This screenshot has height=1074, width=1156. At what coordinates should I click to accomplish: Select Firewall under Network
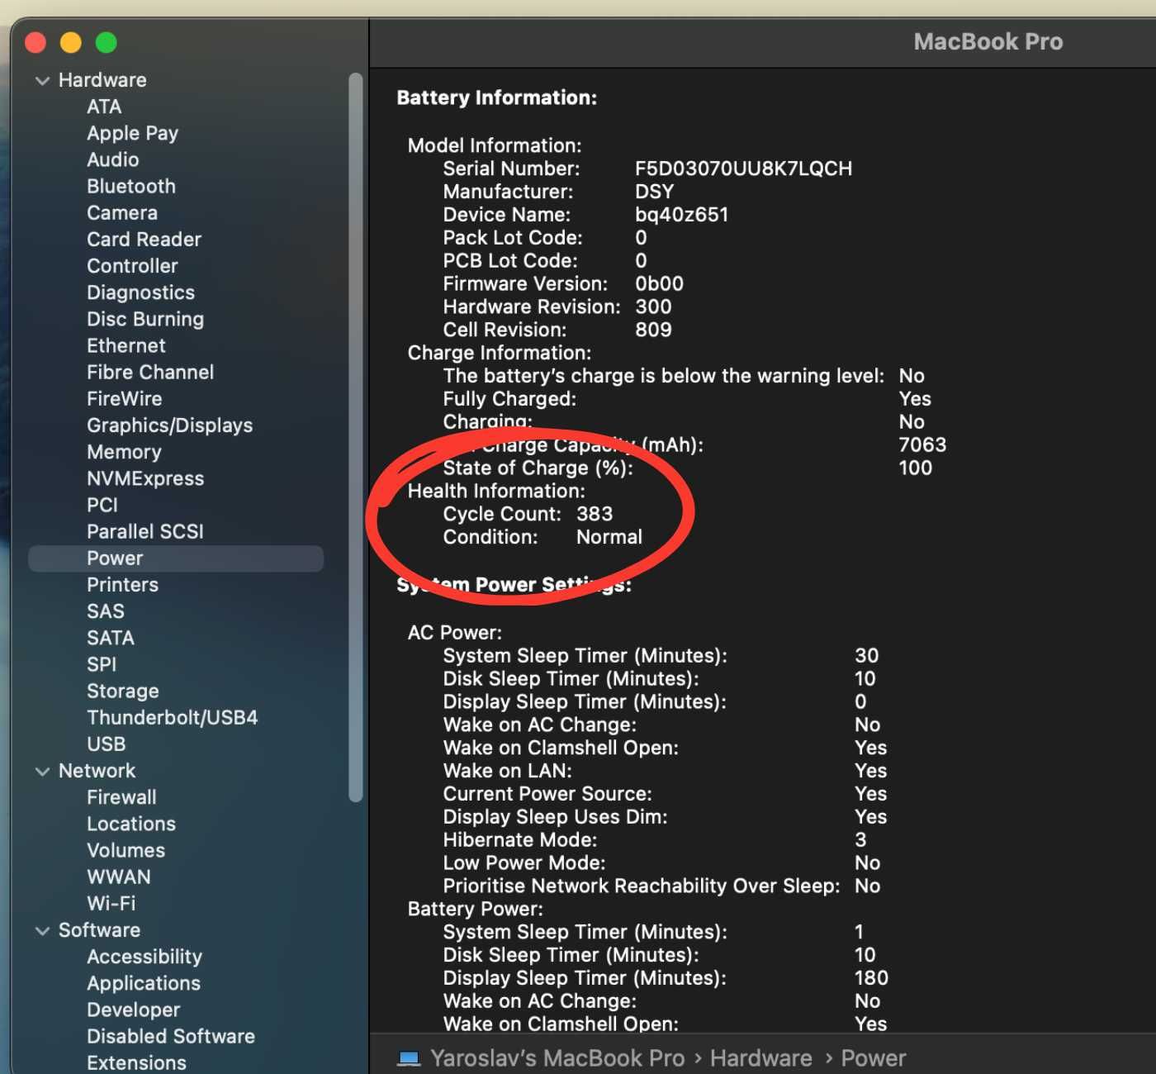point(121,797)
